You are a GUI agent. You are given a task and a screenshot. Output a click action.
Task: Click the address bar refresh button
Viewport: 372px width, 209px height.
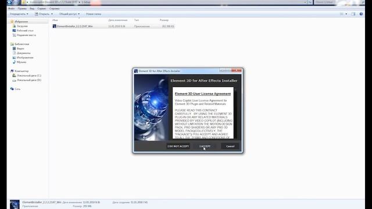click(310, 2)
